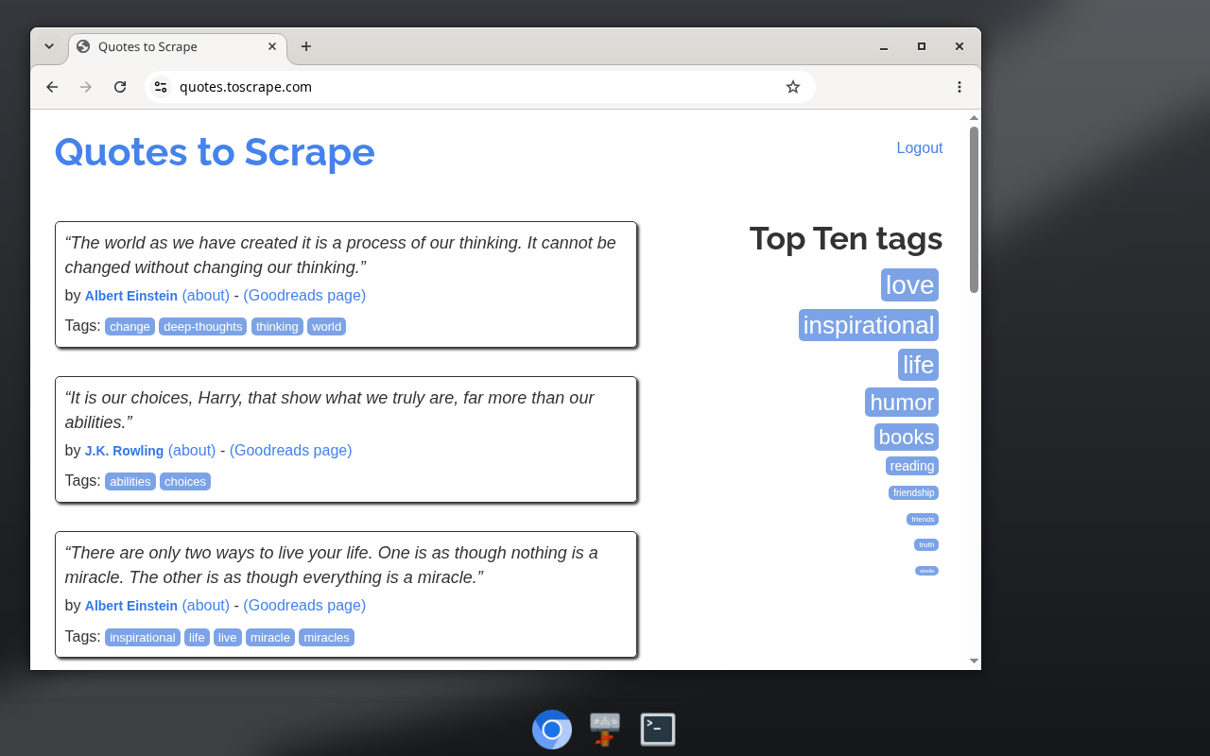1210x756 pixels.
Task: Open 'love' in Top Ten tags
Action: click(910, 285)
